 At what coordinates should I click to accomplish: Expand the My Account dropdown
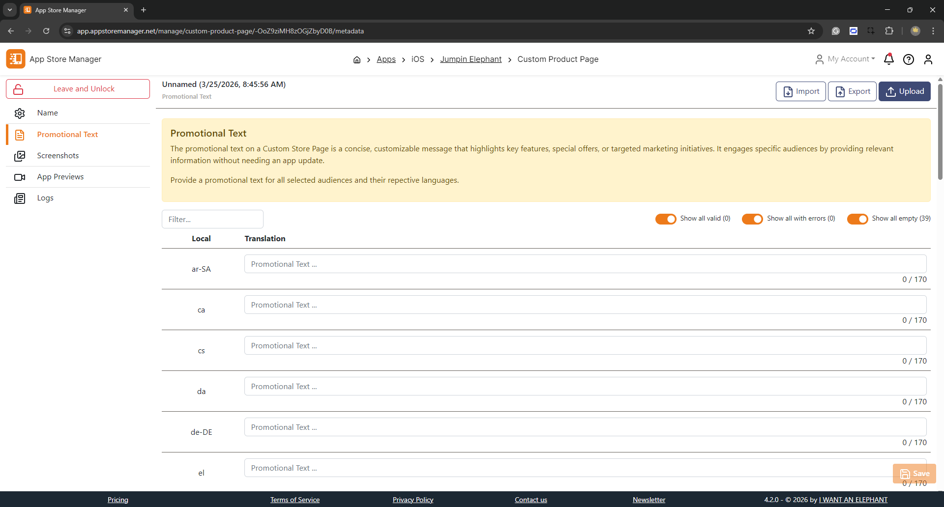tap(846, 59)
